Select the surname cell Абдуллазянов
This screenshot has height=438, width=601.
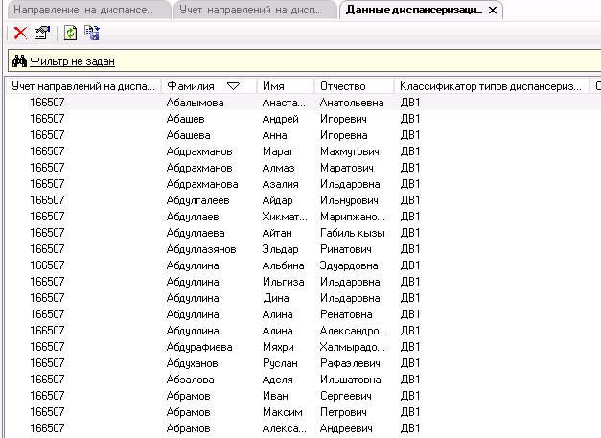click(x=201, y=249)
